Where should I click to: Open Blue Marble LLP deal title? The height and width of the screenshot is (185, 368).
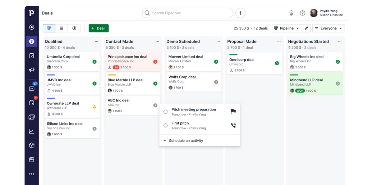125,80
